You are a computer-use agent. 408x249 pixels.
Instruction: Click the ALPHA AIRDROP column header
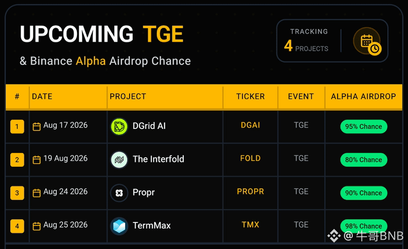[364, 96]
